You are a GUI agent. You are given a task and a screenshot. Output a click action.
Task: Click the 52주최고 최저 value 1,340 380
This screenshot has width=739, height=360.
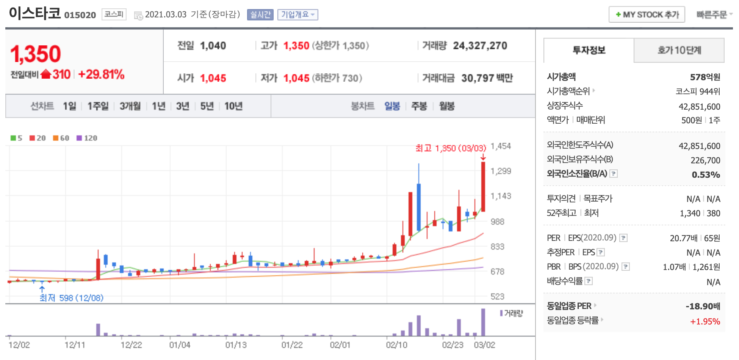[700, 213]
